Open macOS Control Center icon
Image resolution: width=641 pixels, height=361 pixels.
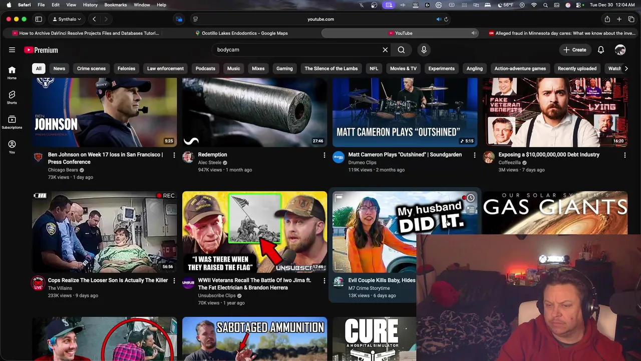(579, 5)
